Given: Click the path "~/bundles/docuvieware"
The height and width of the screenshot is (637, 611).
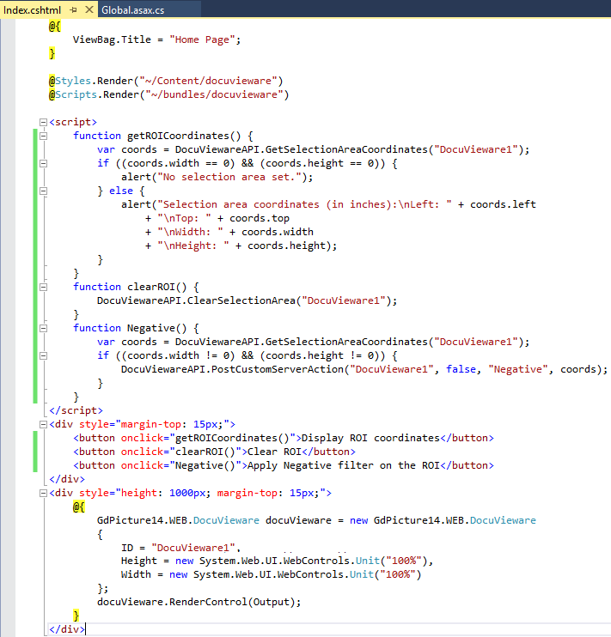Looking at the screenshot, I should [x=214, y=94].
